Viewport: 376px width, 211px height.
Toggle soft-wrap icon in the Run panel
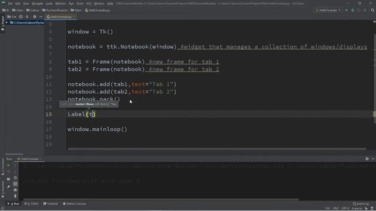pos(15,178)
